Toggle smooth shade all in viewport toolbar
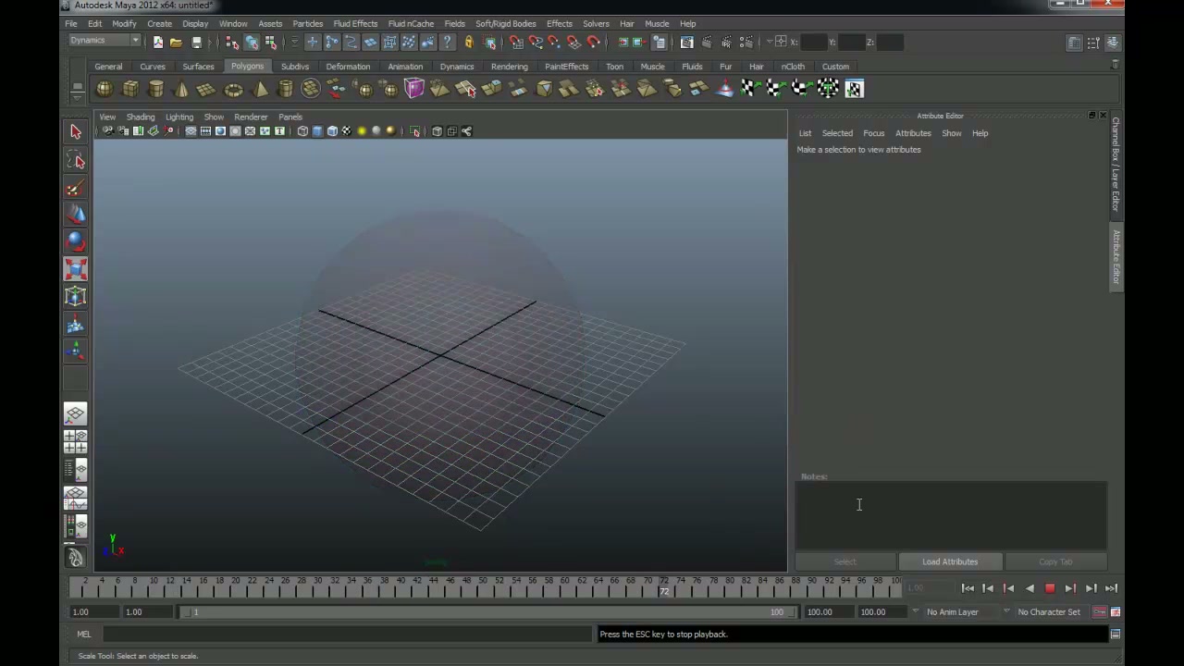Screen dimensions: 1184x666 317,131
